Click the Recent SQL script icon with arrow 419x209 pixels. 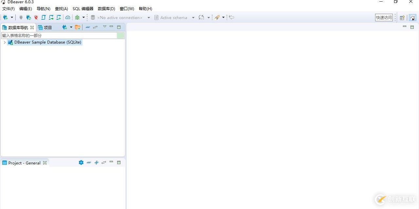point(51,17)
